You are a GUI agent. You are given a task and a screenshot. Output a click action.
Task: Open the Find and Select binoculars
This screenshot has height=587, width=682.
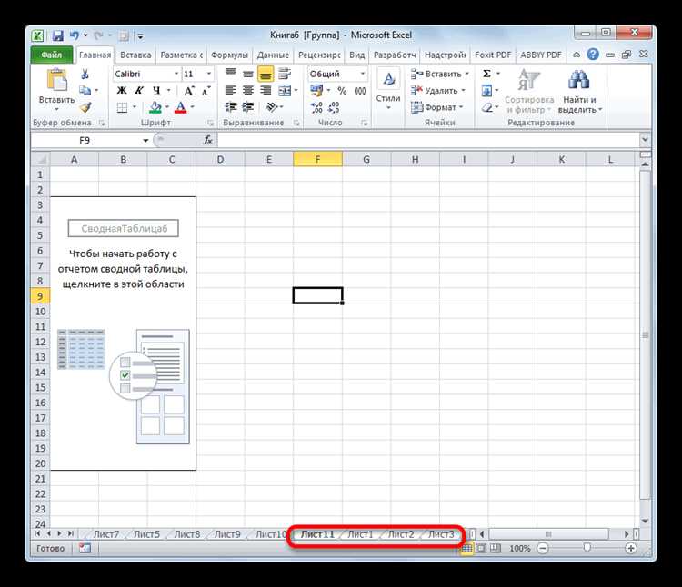[x=578, y=80]
